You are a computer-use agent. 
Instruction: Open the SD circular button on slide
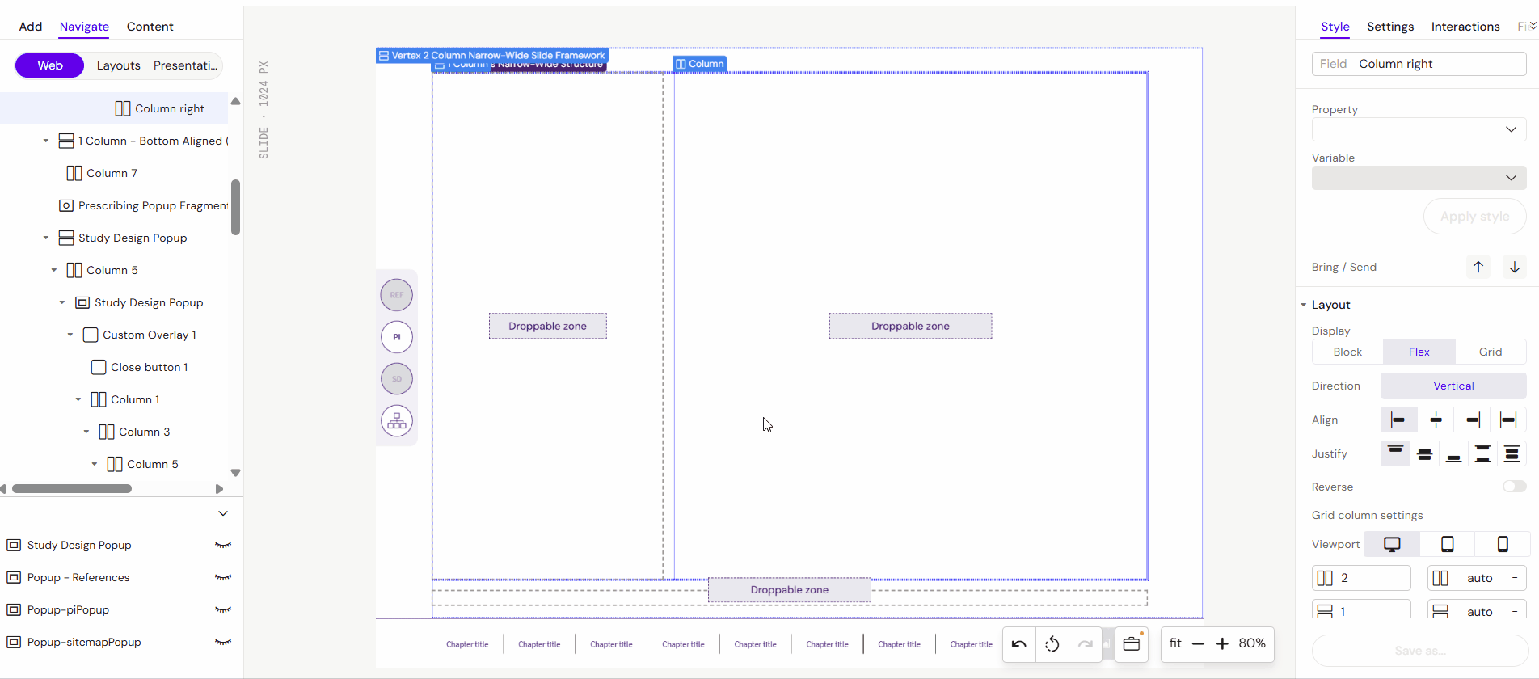397,379
